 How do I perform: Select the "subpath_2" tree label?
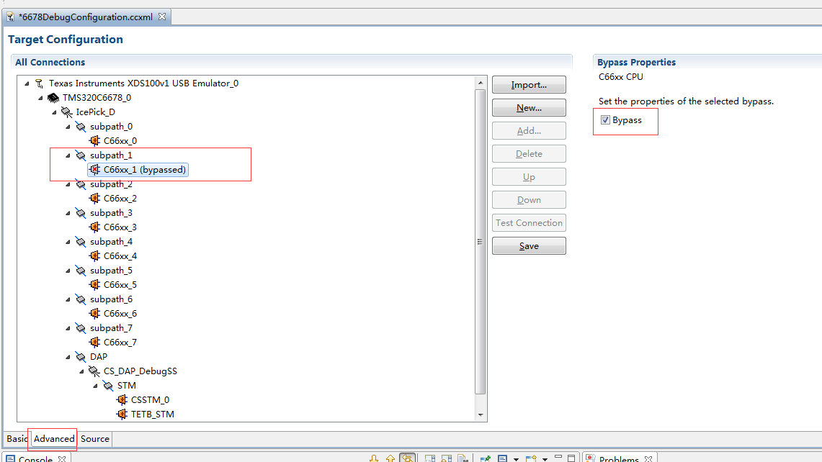(111, 184)
